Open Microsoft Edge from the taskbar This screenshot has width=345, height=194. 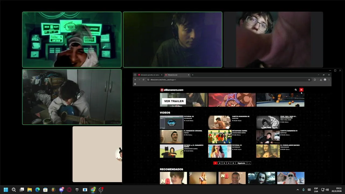tap(37, 190)
